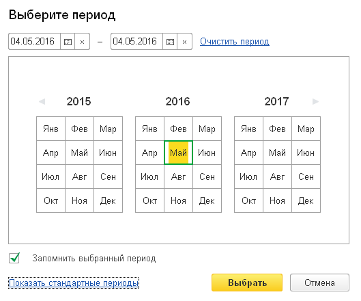Select Май in 2015
The height and width of the screenshot is (301, 361).
point(79,153)
